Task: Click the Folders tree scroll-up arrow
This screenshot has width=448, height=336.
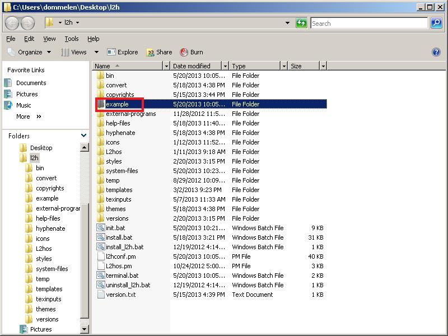Action: click(85, 147)
